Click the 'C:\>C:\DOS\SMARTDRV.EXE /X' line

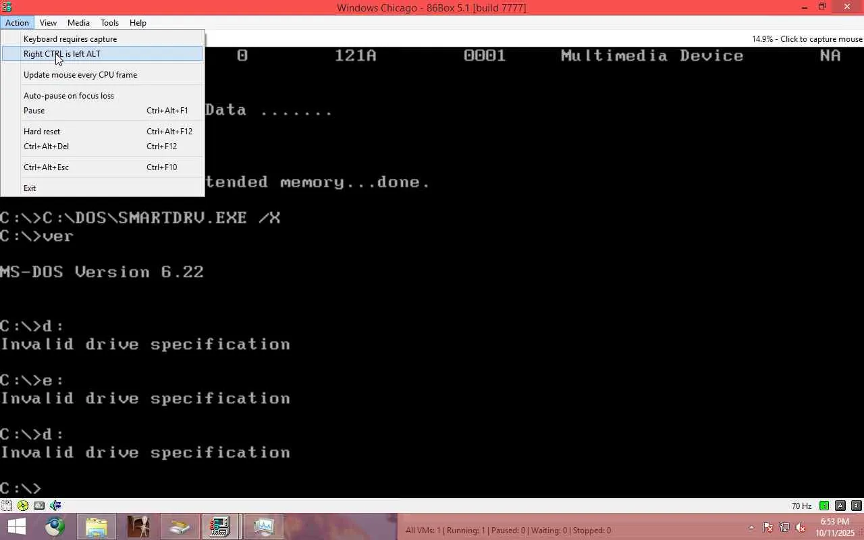coord(140,218)
